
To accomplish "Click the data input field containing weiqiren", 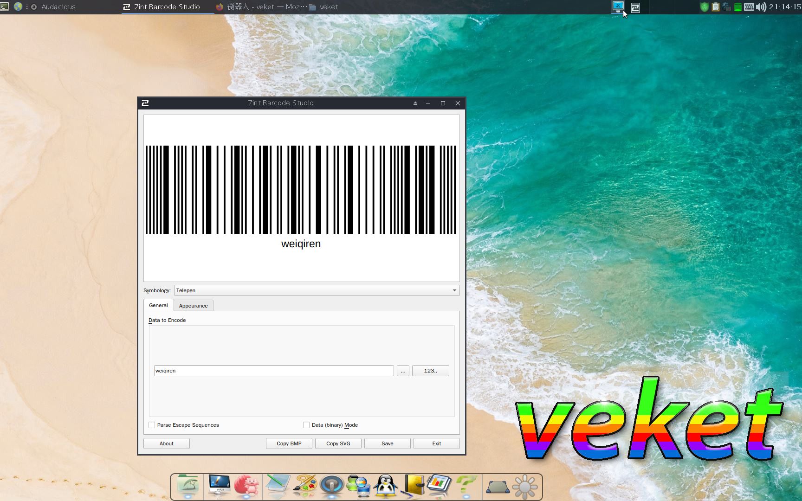I will click(274, 371).
